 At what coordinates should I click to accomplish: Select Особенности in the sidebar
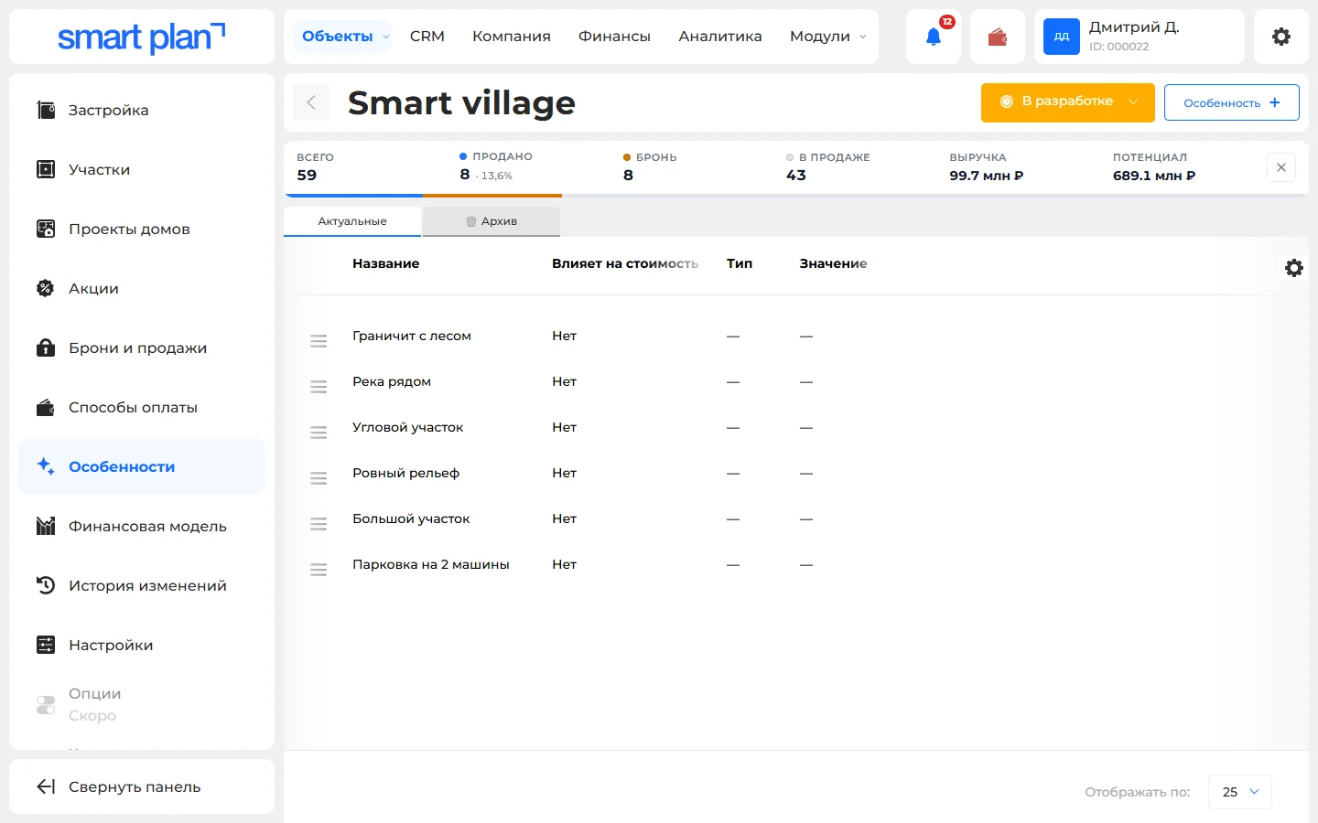(x=142, y=466)
